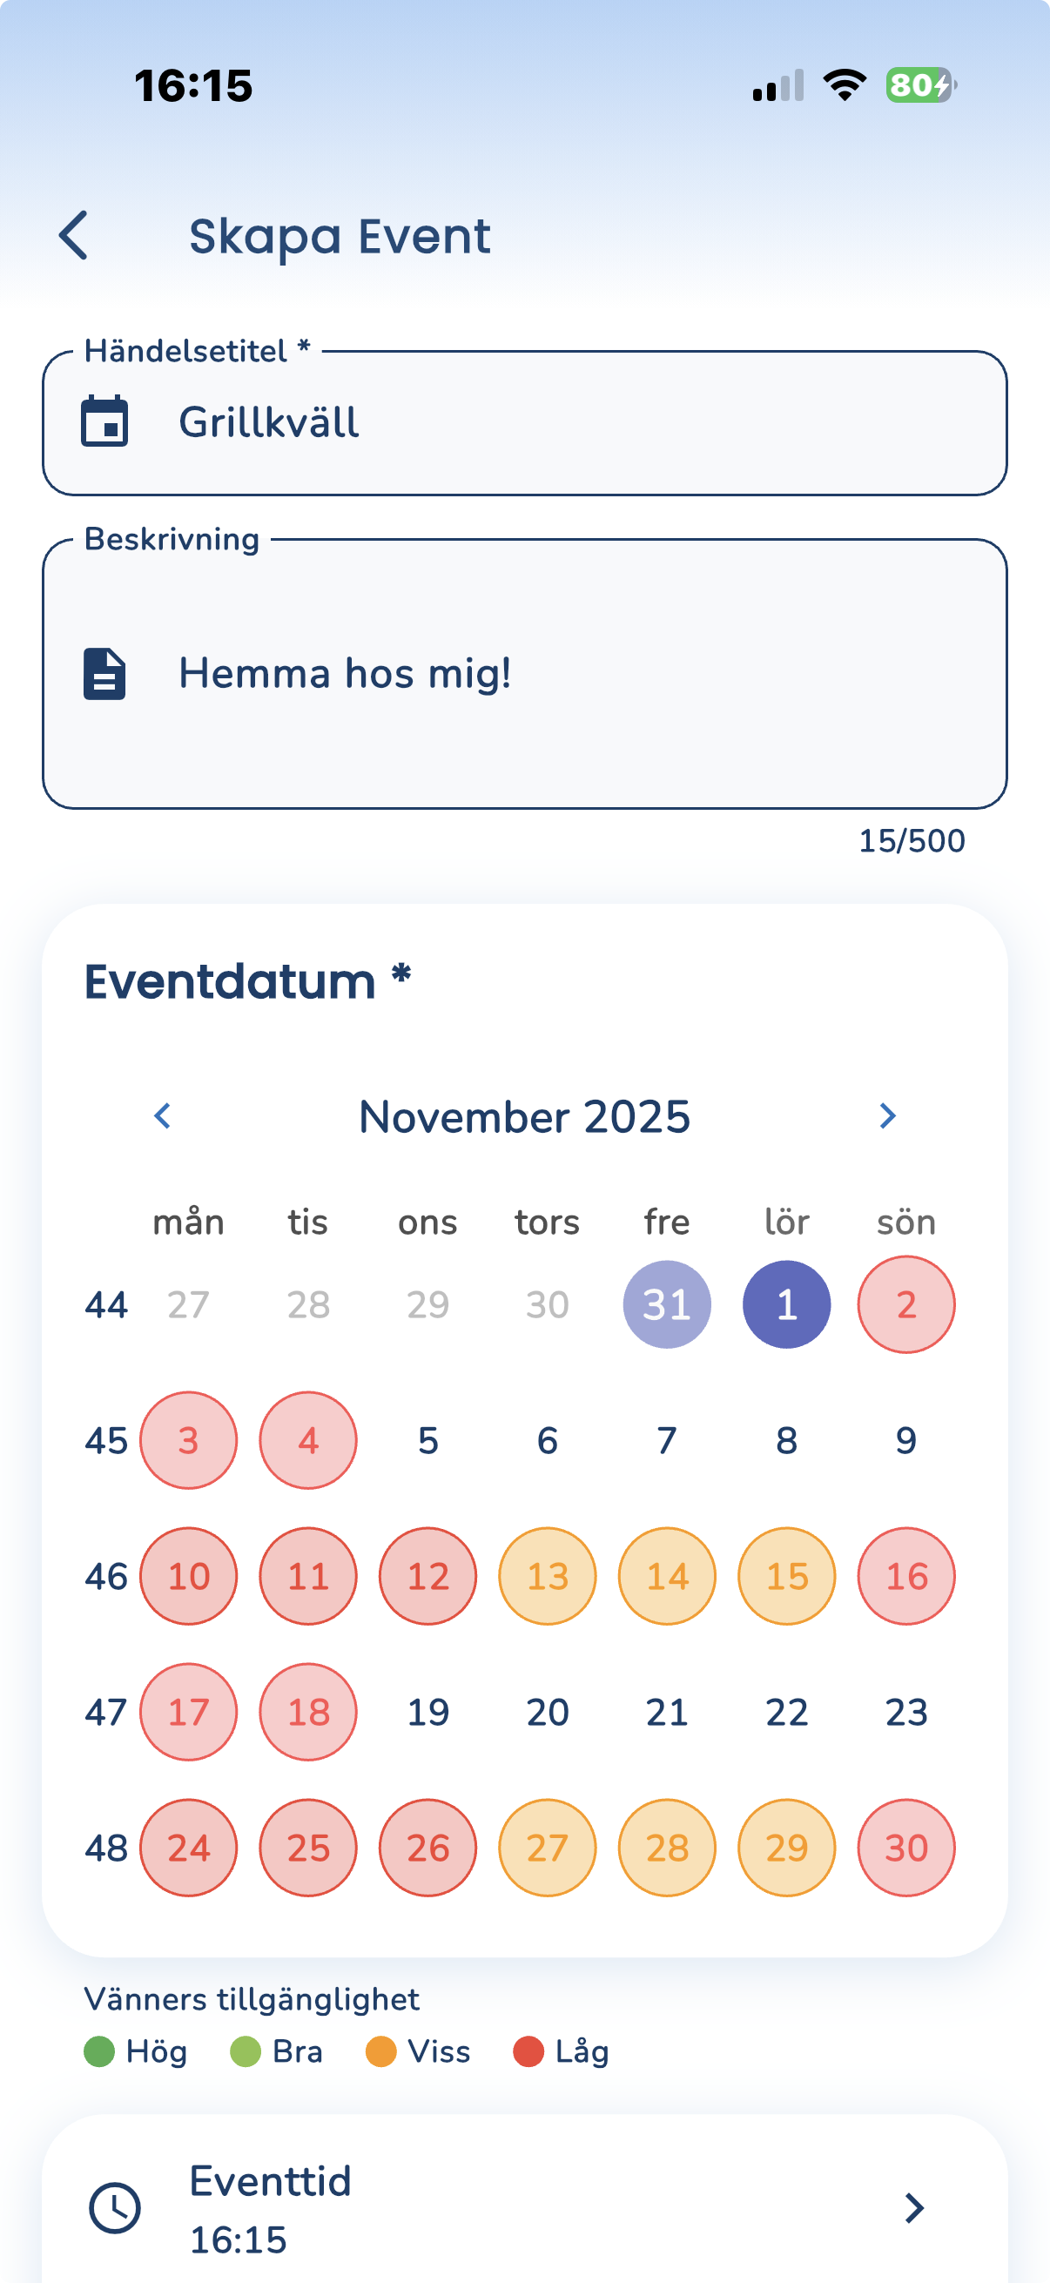Click the calendar icon in title field
Image resolution: width=1050 pixels, height=2283 pixels.
point(104,421)
